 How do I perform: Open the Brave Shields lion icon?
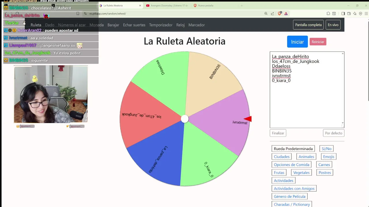tap(280, 14)
